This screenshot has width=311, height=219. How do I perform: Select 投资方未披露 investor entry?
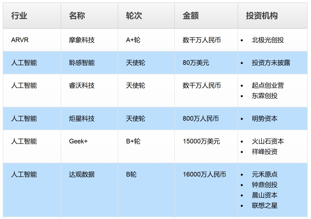click(271, 63)
